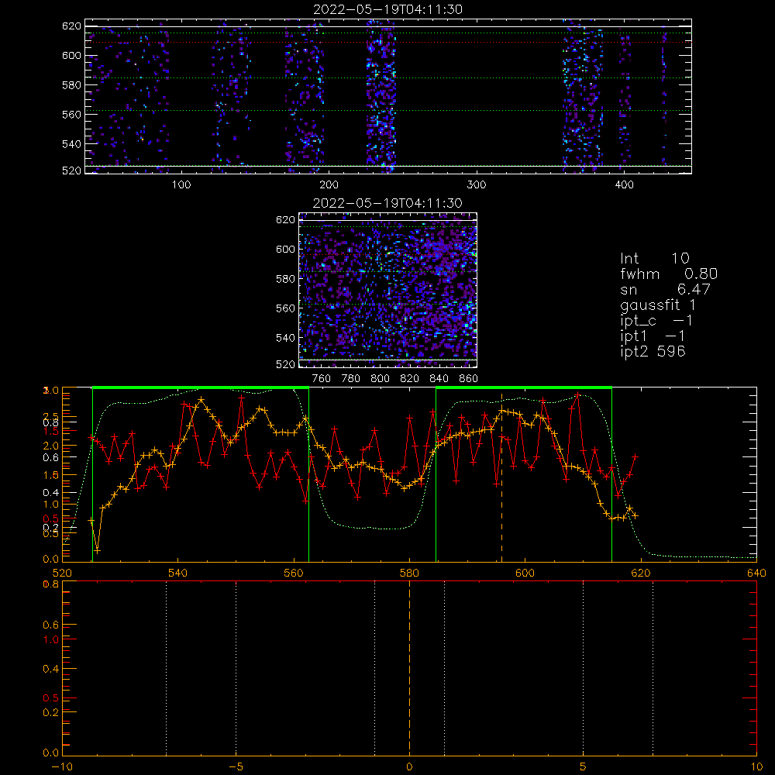Screen dimensions: 775x775
Task: Click x-axis label '580' on the profile plot
Action: [409, 573]
